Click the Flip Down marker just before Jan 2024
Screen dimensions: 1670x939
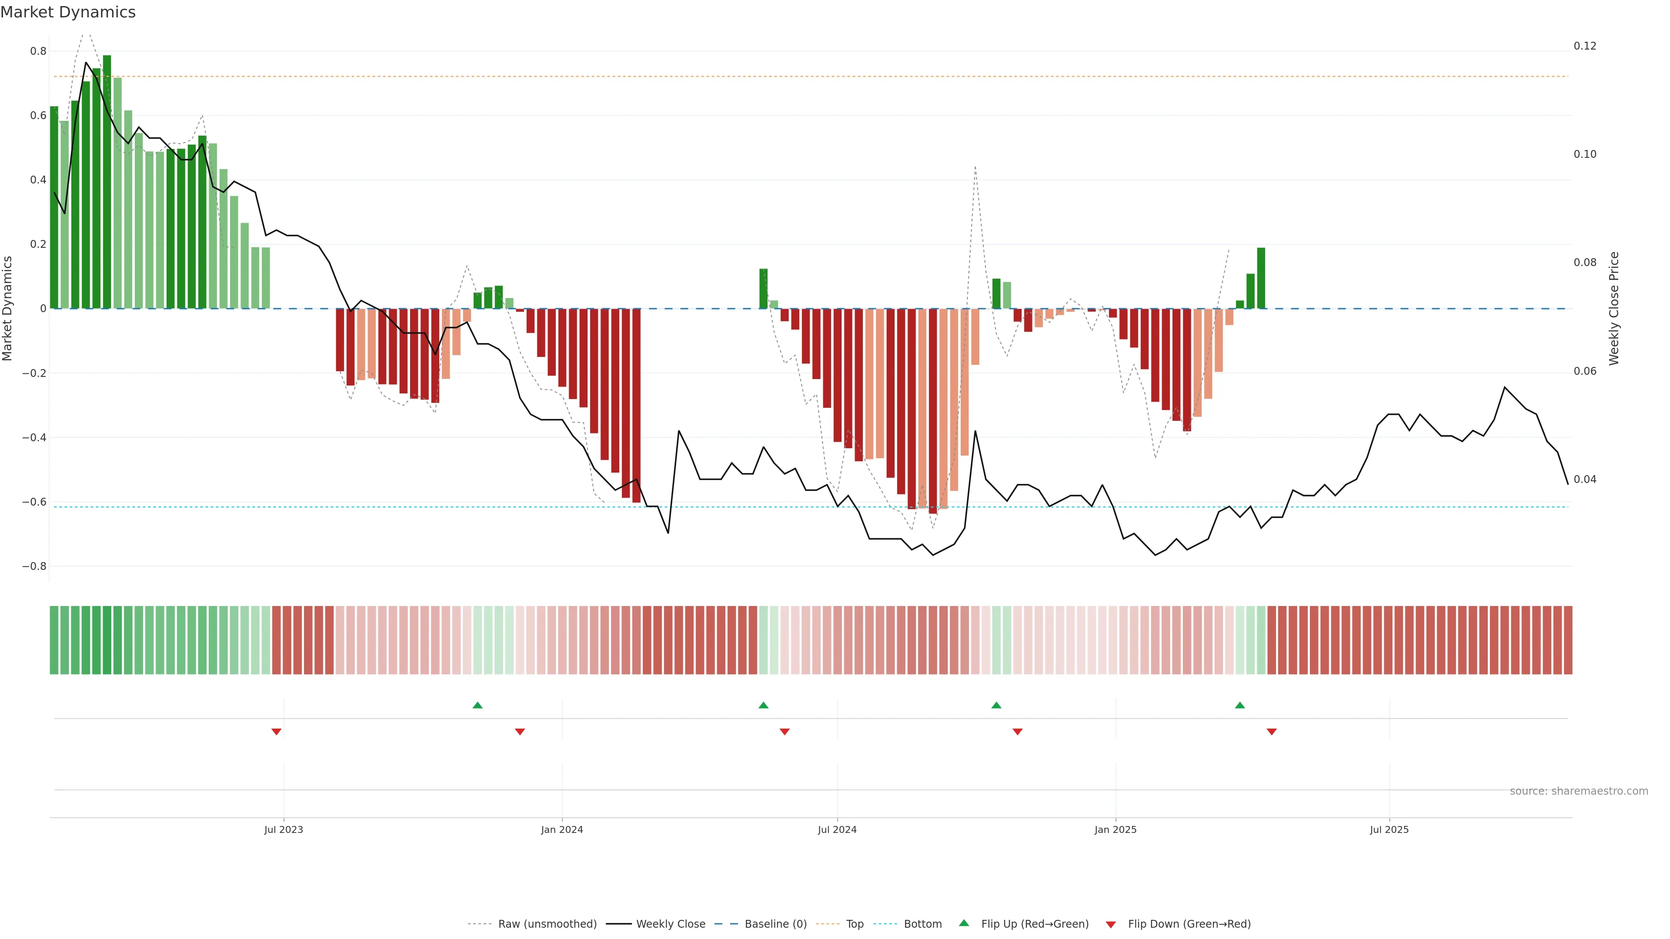519,732
